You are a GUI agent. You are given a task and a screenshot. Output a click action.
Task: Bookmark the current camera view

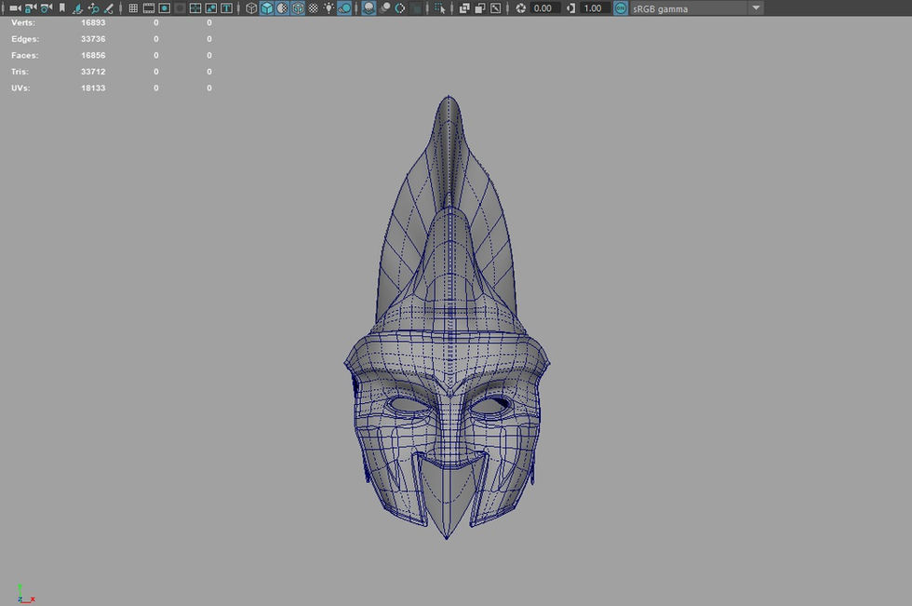tap(61, 7)
